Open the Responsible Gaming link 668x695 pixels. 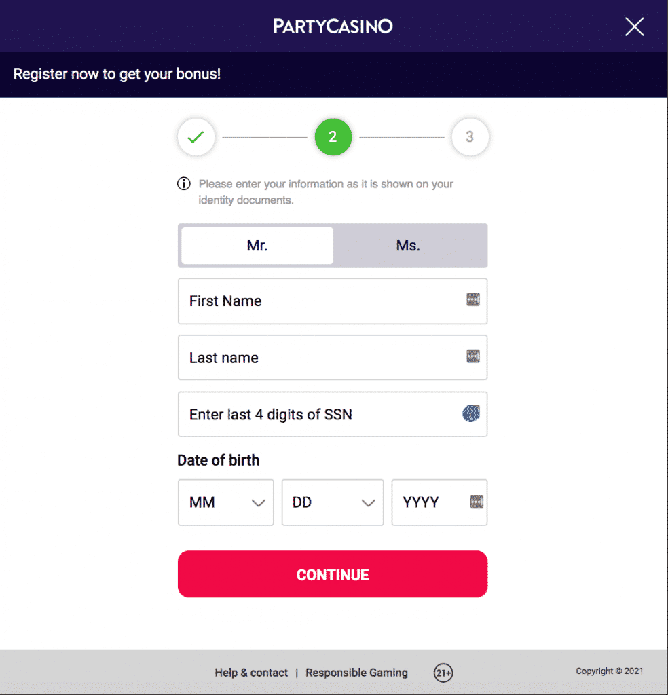coord(356,673)
